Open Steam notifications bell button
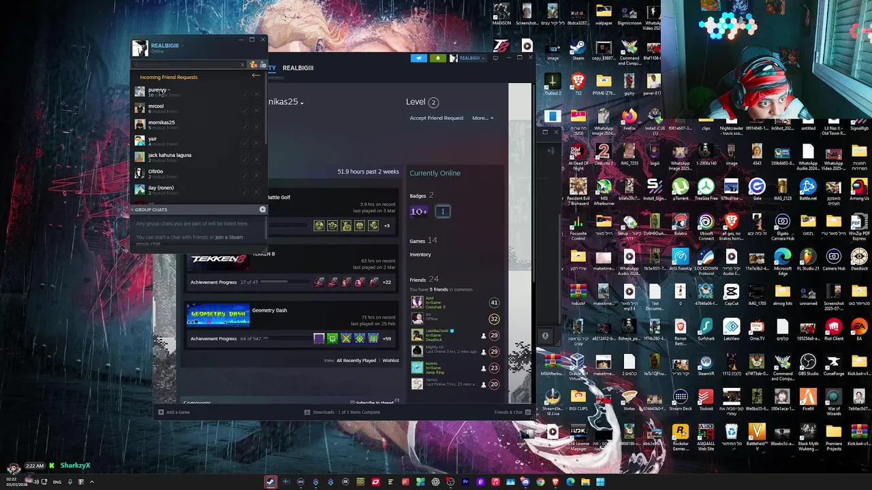This screenshot has height=490, width=872. coord(437,59)
